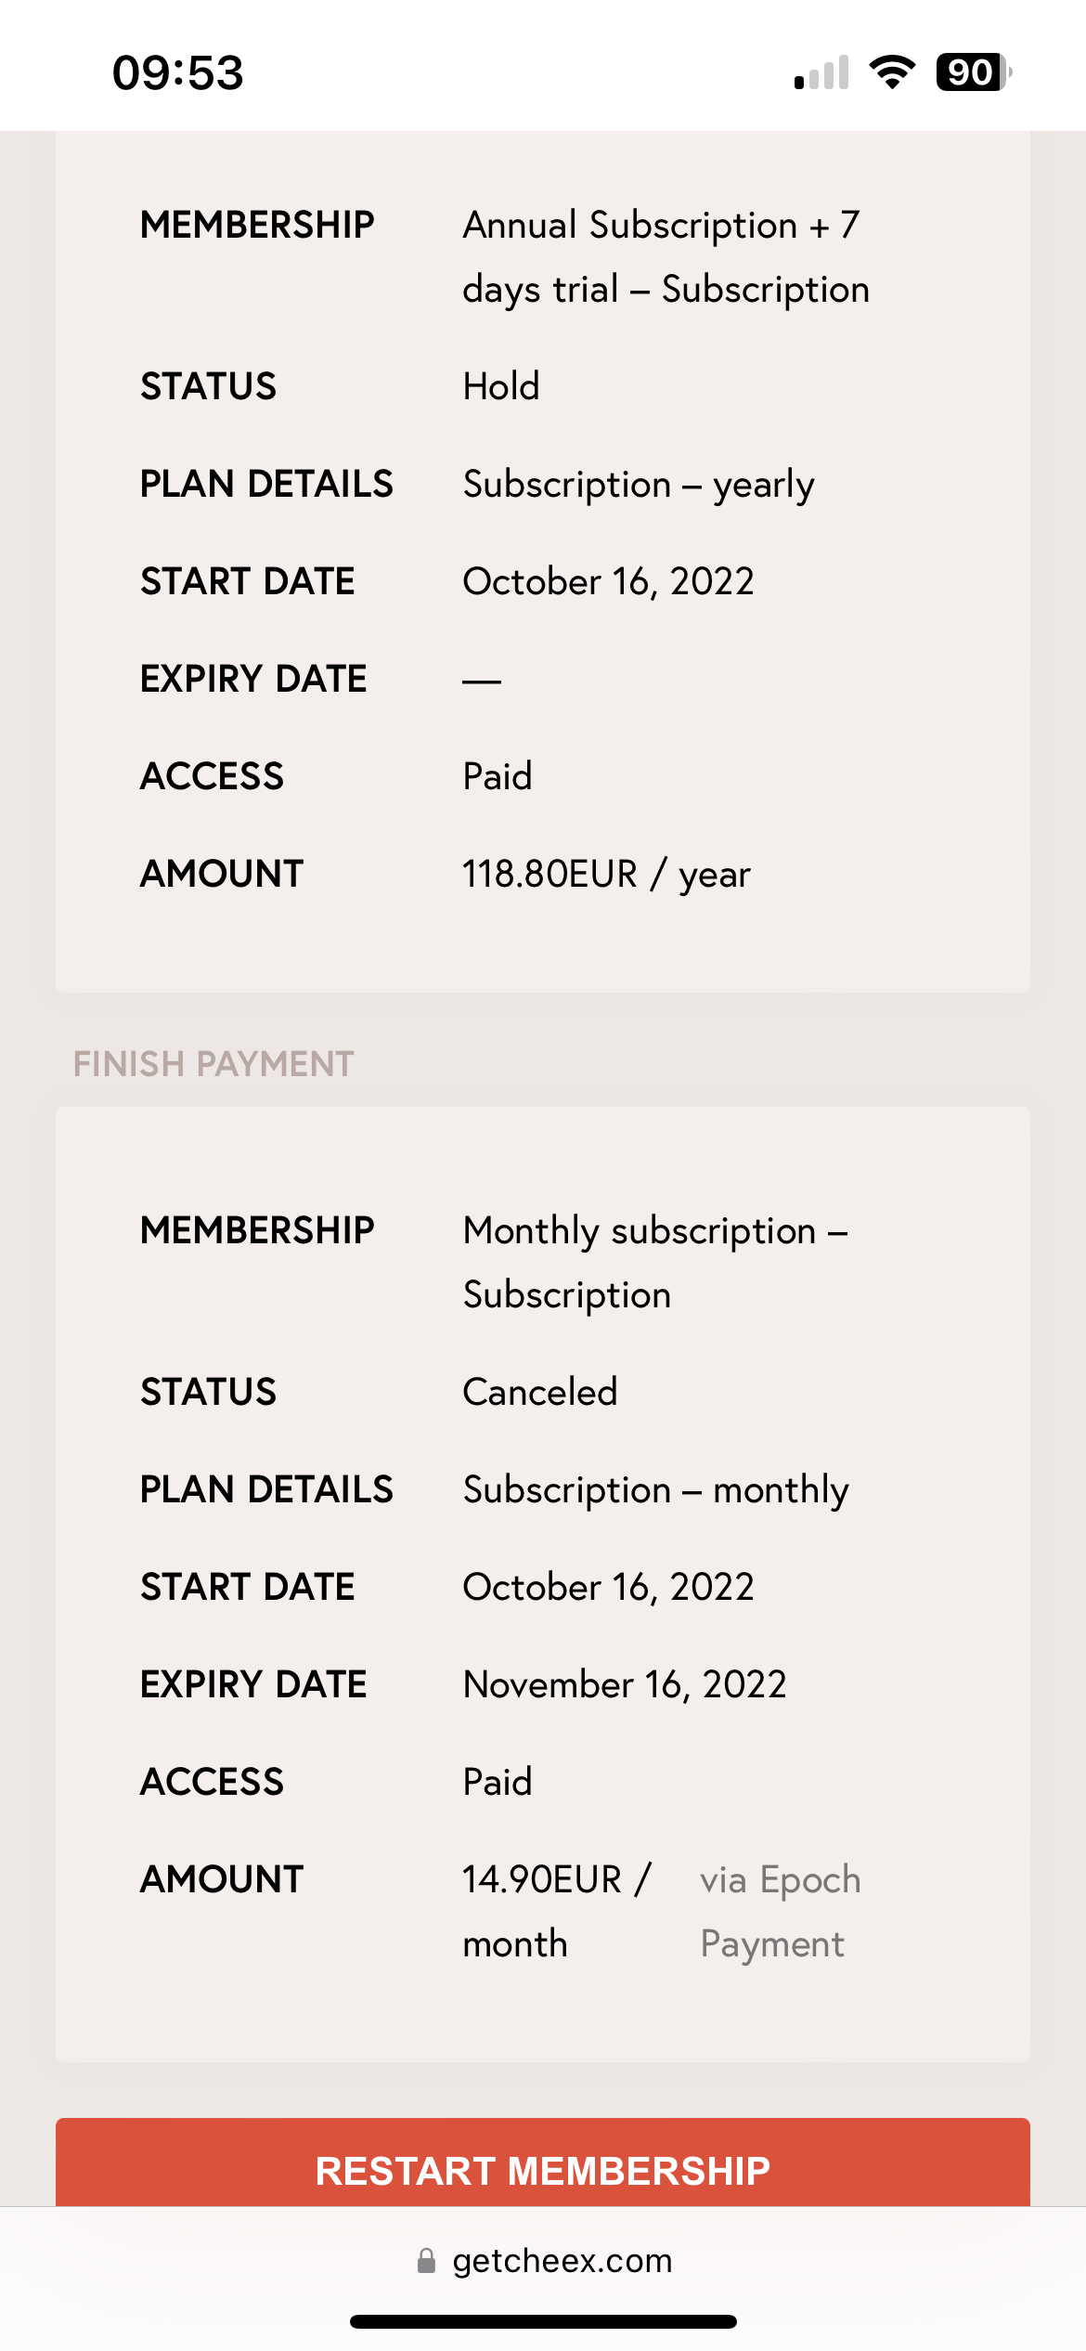Tap the cellular signal bars icon

pyautogui.click(x=821, y=72)
